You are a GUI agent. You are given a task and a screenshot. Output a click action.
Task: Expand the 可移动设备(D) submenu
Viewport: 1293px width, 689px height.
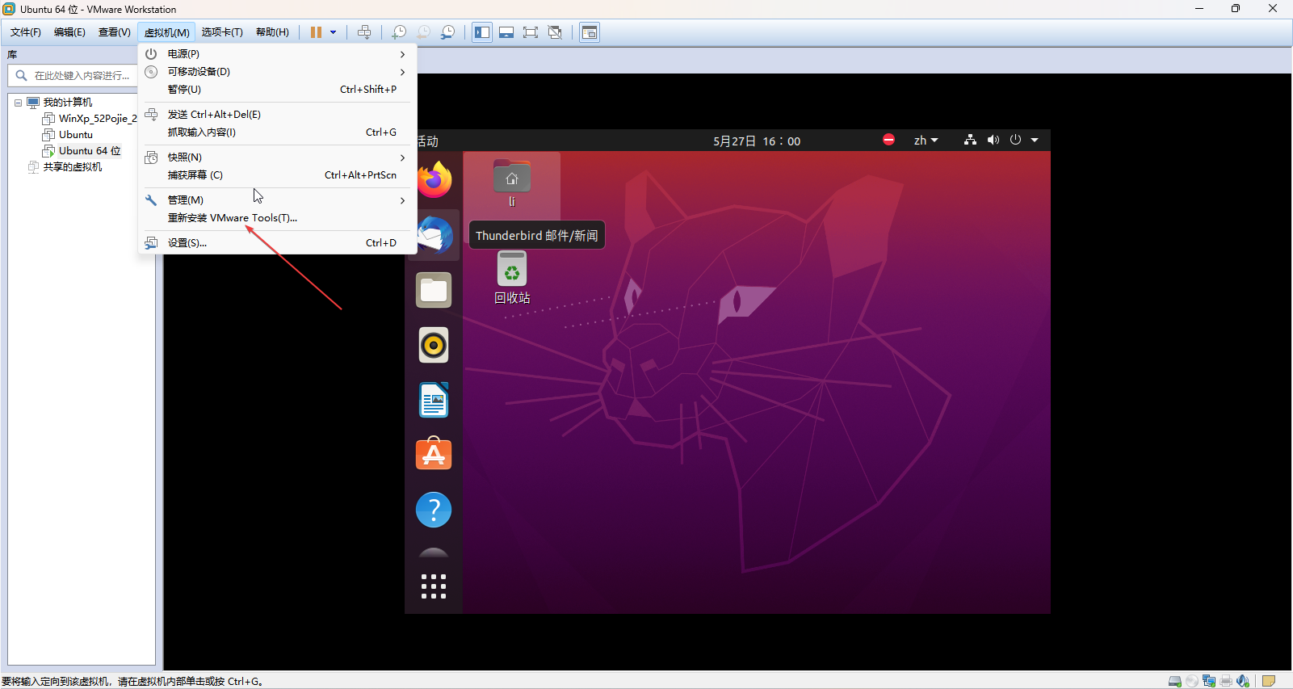pos(277,72)
